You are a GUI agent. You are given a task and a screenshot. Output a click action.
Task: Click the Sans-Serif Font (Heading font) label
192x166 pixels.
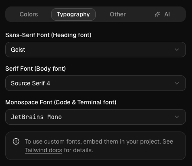[48, 35]
